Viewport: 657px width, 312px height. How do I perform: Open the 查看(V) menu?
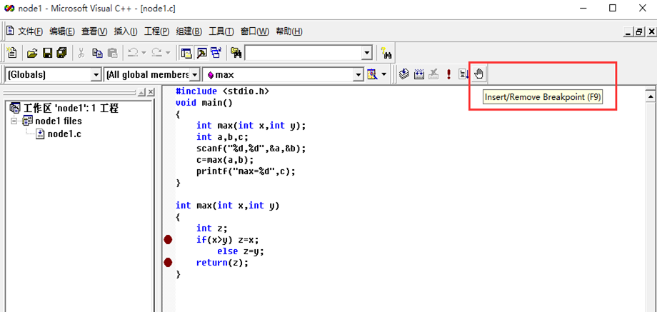pos(94,32)
